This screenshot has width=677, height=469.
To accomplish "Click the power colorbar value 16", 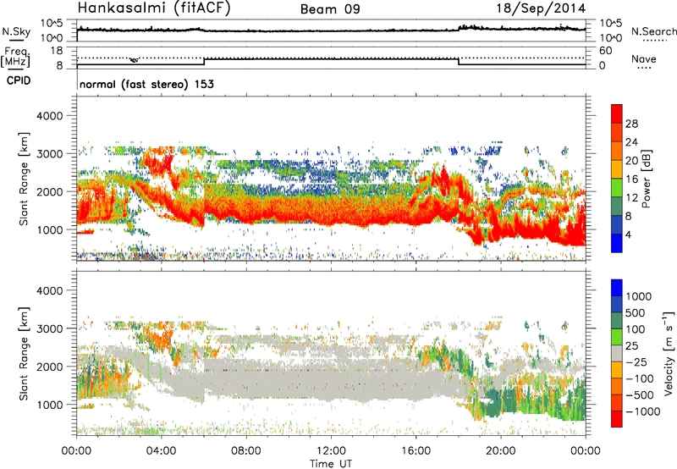I will [631, 179].
